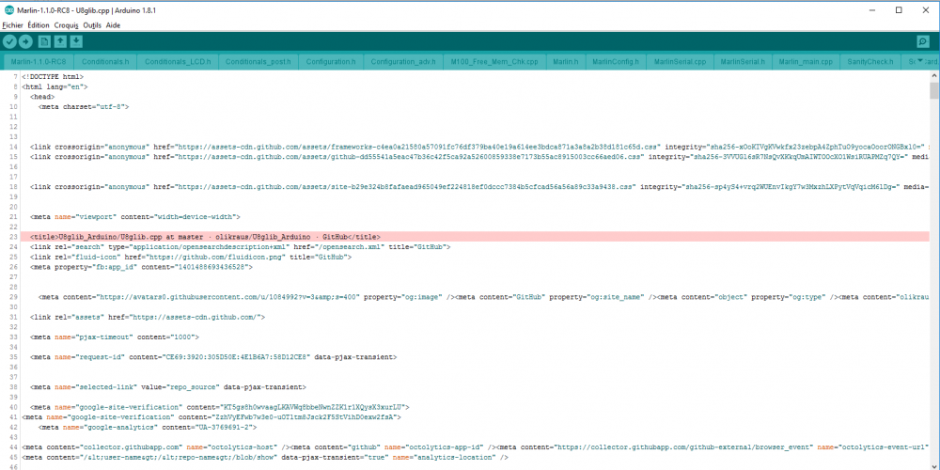The image size is (940, 470).
Task: Click the Upload arrow icon
Action: pyautogui.click(x=25, y=41)
